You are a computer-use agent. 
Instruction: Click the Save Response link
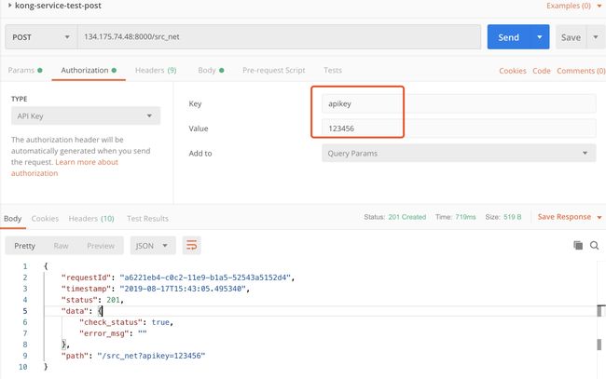(564, 217)
